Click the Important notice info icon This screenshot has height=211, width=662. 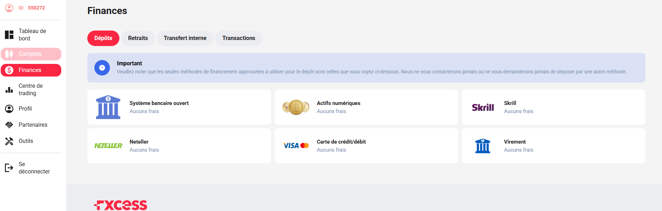click(x=102, y=68)
